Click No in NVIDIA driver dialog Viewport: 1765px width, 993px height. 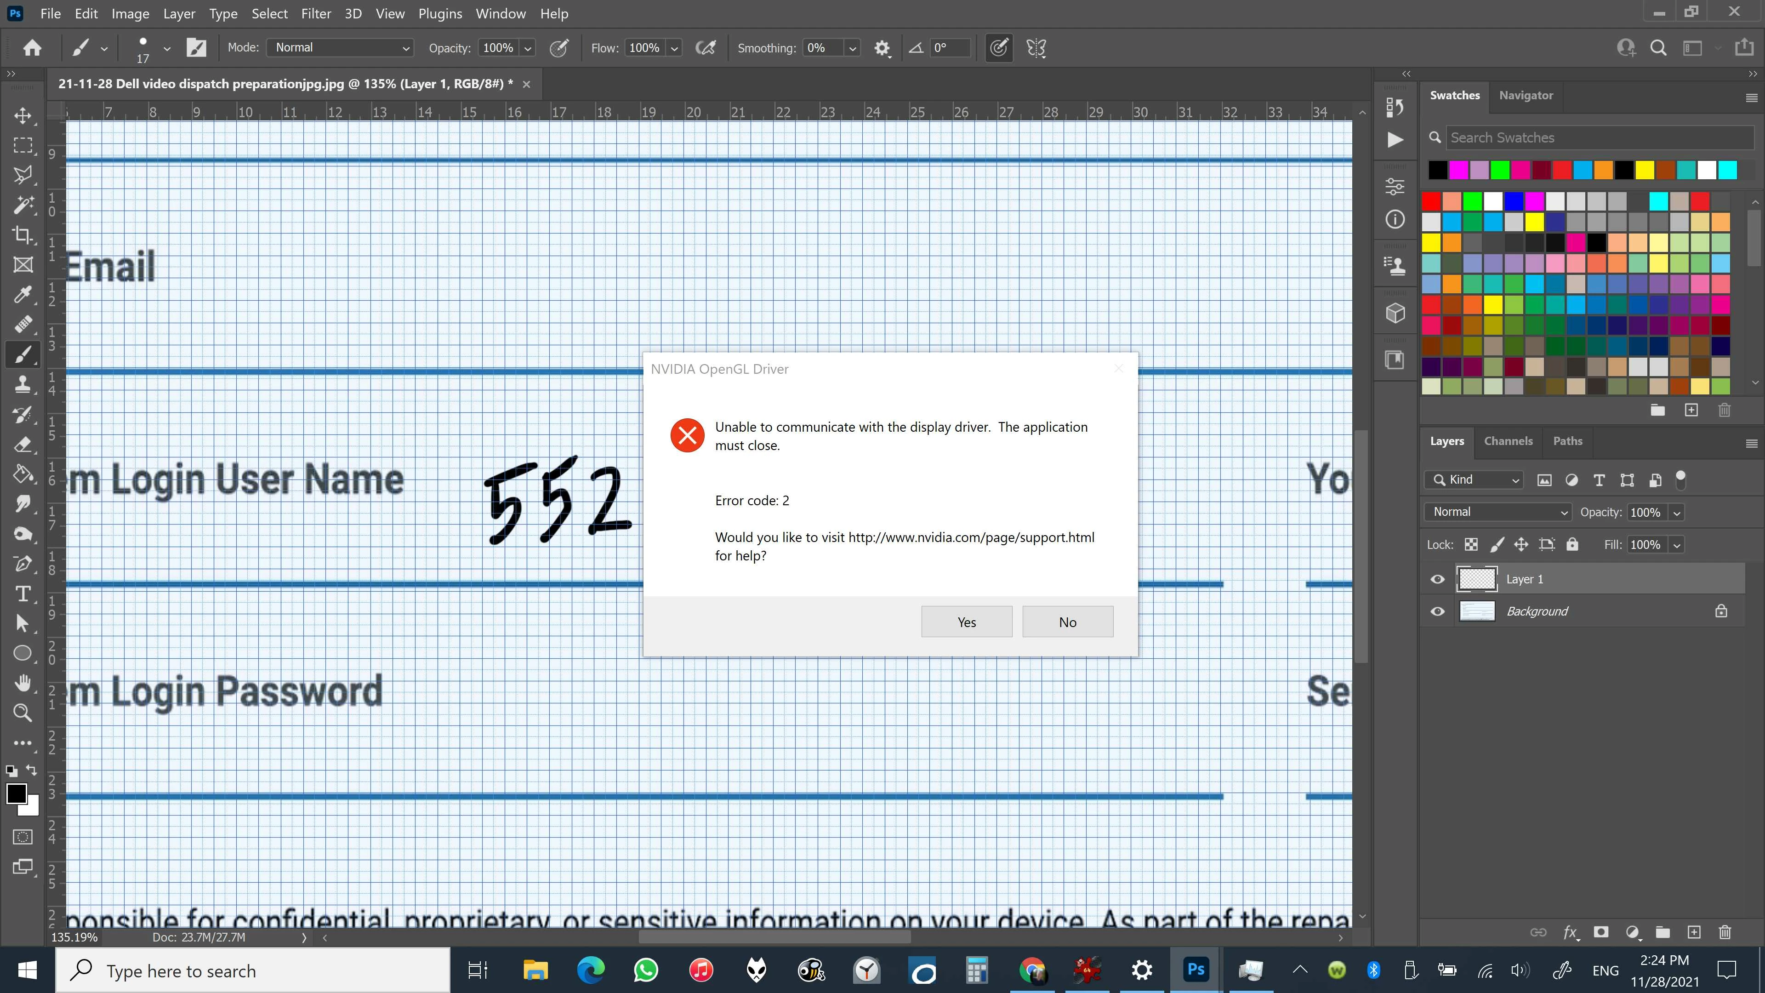click(1067, 622)
